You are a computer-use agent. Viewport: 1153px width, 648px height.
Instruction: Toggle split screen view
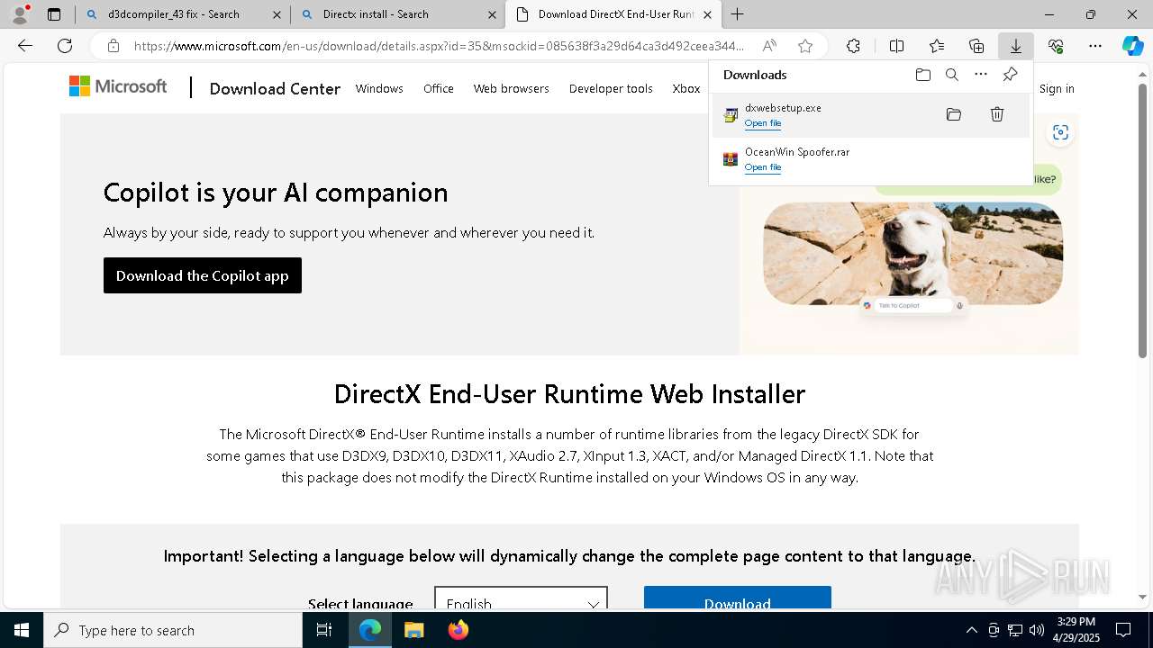tap(896, 46)
